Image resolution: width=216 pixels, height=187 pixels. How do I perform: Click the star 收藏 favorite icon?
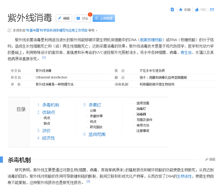point(180,9)
